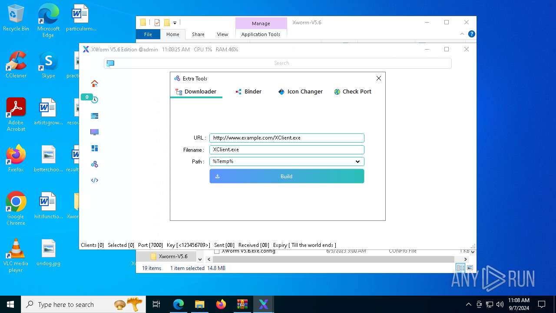The height and width of the screenshot is (313, 556).
Task: Close the Extra Tools dialog
Action: click(x=379, y=78)
